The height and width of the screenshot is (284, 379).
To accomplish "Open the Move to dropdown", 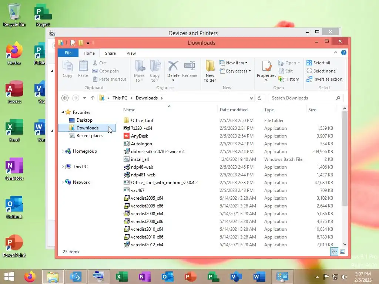I will tap(139, 71).
